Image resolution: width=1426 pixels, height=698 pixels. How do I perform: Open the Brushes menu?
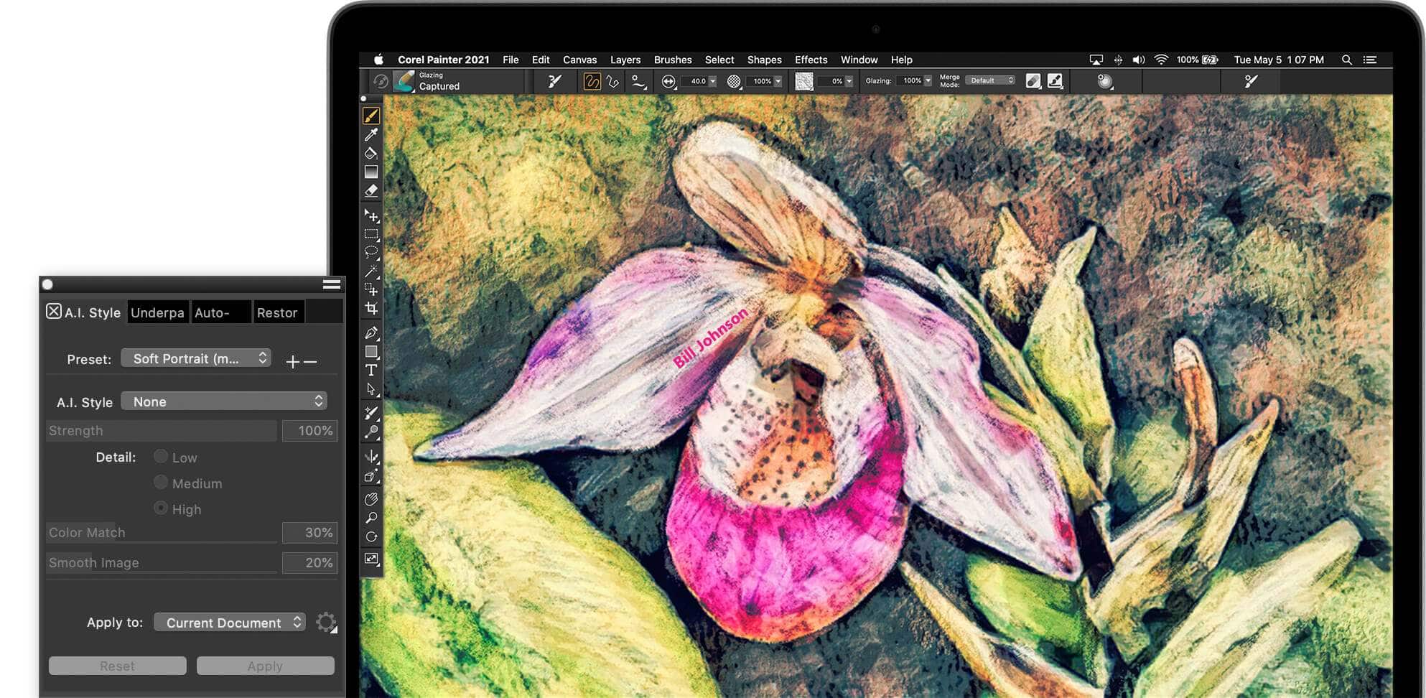tap(673, 60)
